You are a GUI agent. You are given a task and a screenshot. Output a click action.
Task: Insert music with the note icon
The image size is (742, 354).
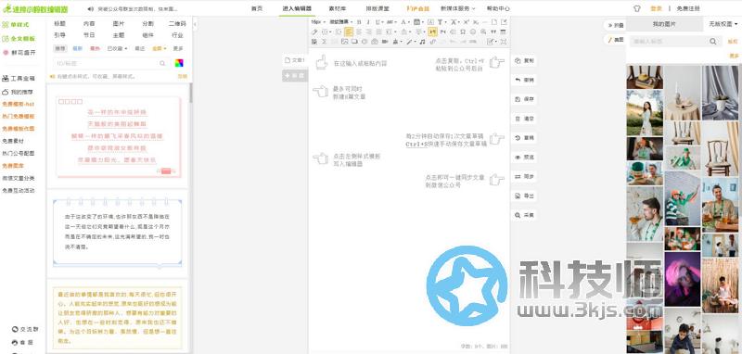(422, 42)
